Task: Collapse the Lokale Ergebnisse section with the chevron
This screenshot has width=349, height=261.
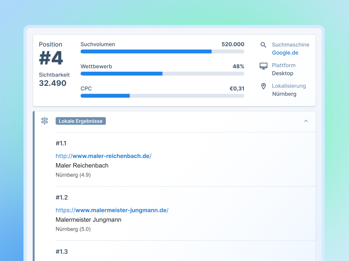Action: (x=306, y=121)
